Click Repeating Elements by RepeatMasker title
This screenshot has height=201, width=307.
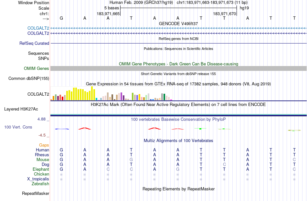point(178,189)
